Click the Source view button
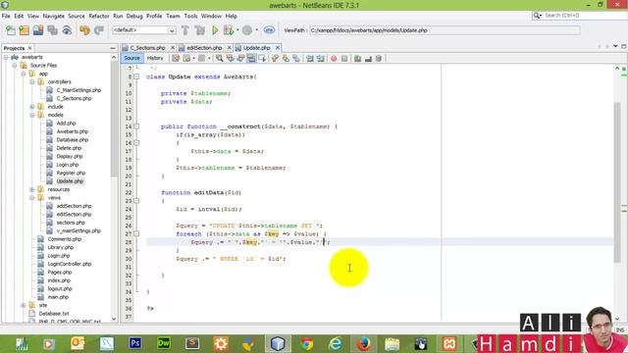The width and height of the screenshot is (628, 353). pyautogui.click(x=131, y=59)
